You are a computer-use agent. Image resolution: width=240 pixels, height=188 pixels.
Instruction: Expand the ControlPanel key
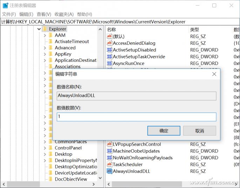click(x=45, y=148)
